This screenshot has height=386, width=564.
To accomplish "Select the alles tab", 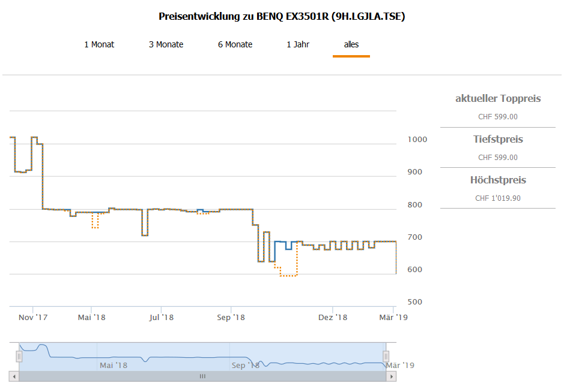I will [x=351, y=44].
